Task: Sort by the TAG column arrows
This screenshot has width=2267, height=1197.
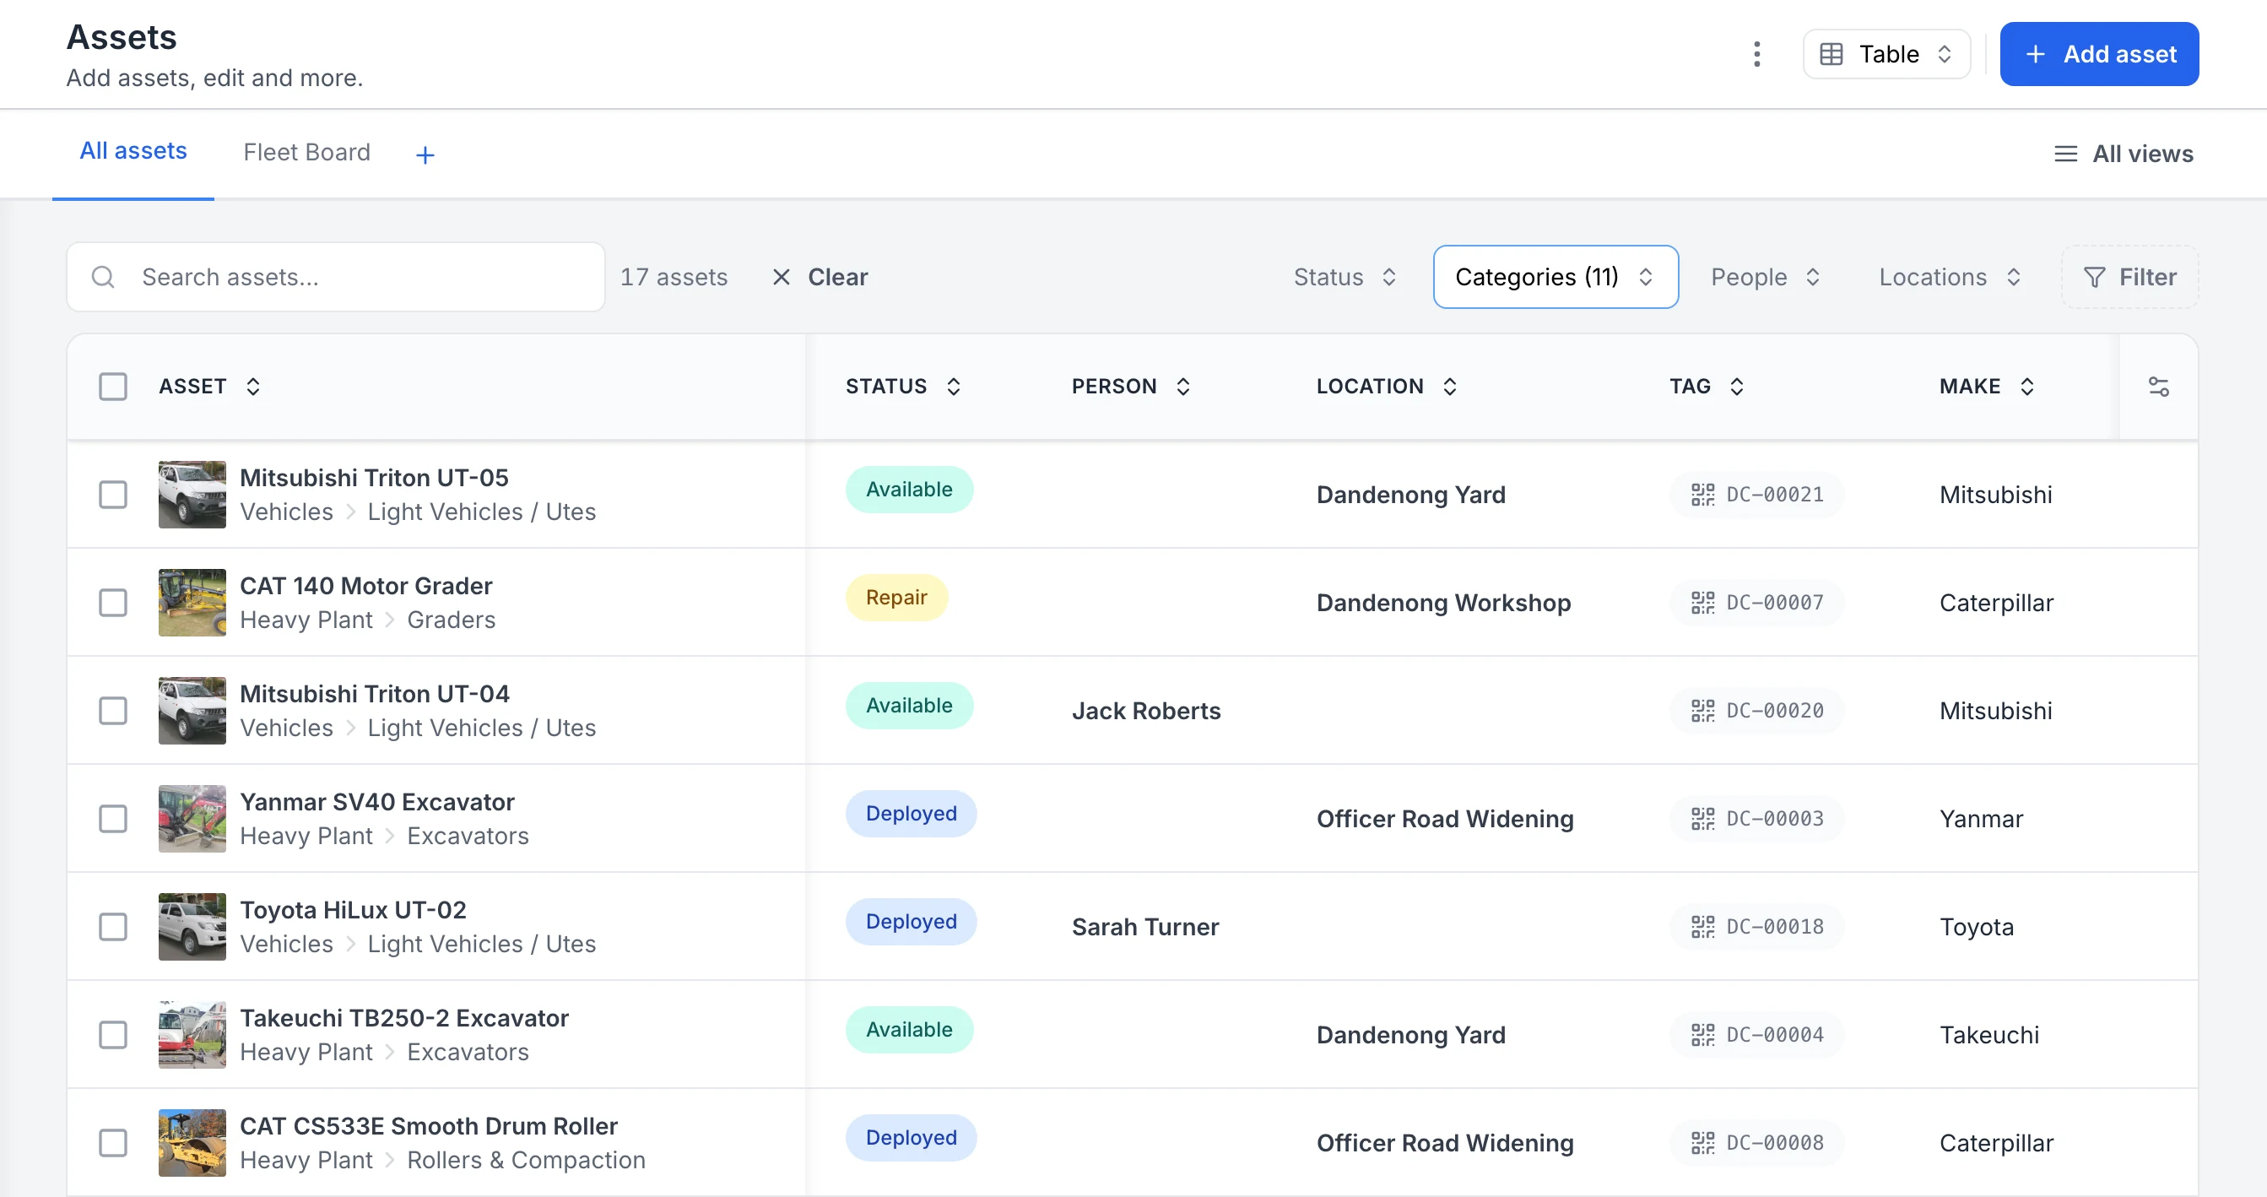Action: 1737,387
